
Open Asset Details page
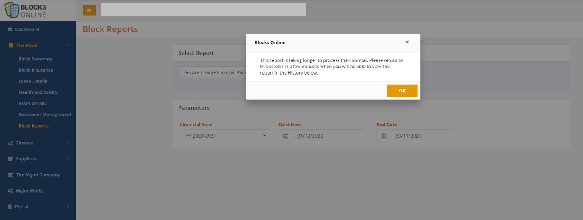point(33,103)
